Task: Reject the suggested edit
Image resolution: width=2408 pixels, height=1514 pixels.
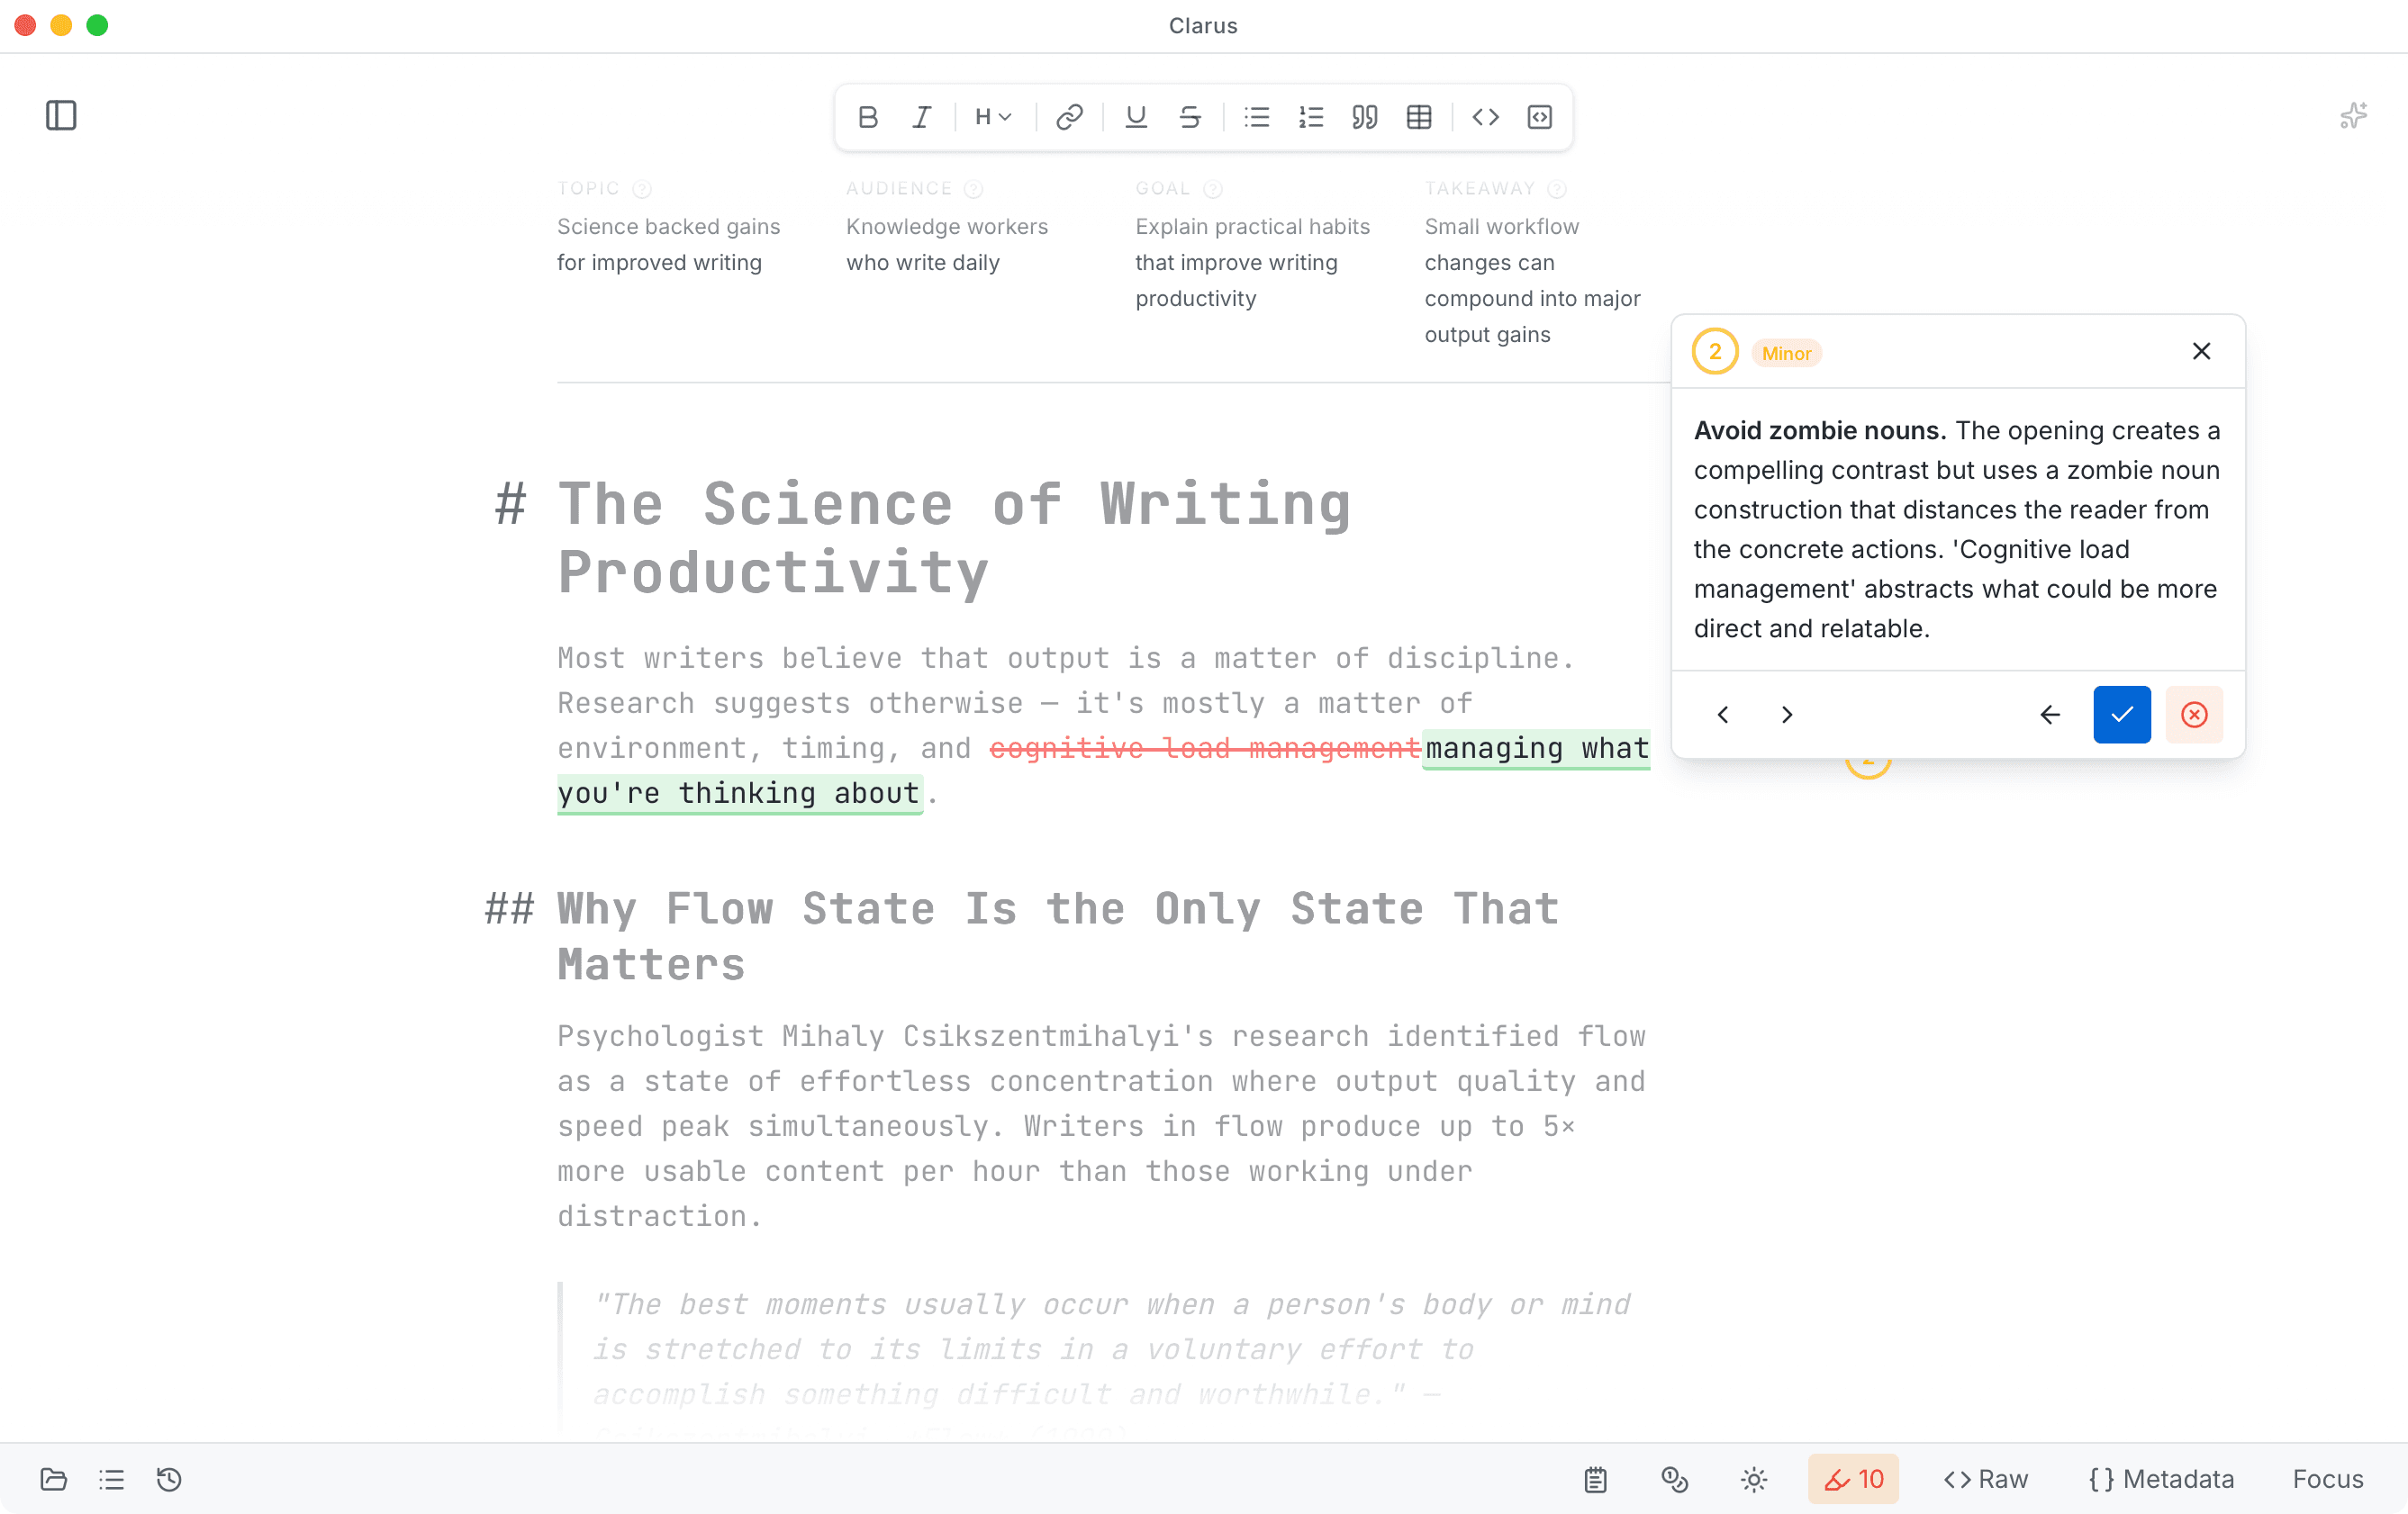Action: tap(2194, 715)
